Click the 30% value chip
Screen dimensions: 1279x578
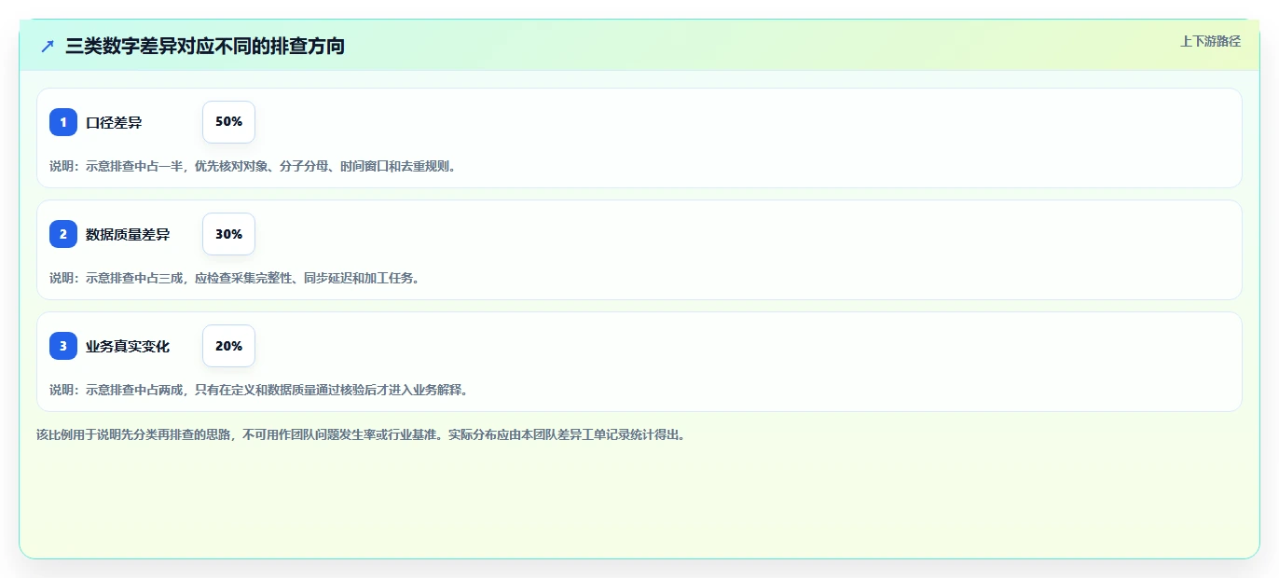pyautogui.click(x=228, y=234)
